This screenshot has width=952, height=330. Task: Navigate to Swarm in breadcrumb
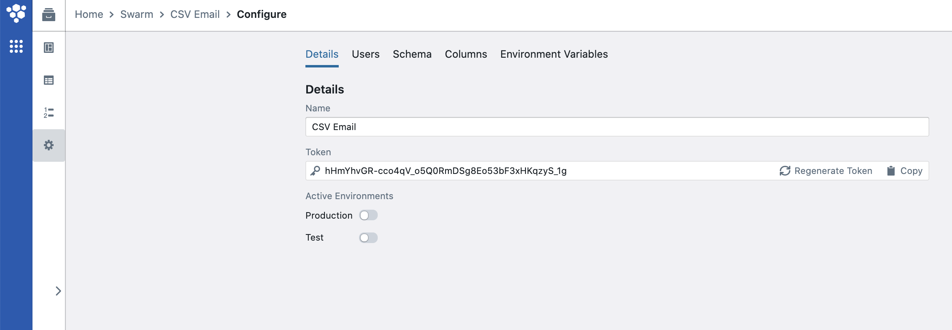coord(136,14)
